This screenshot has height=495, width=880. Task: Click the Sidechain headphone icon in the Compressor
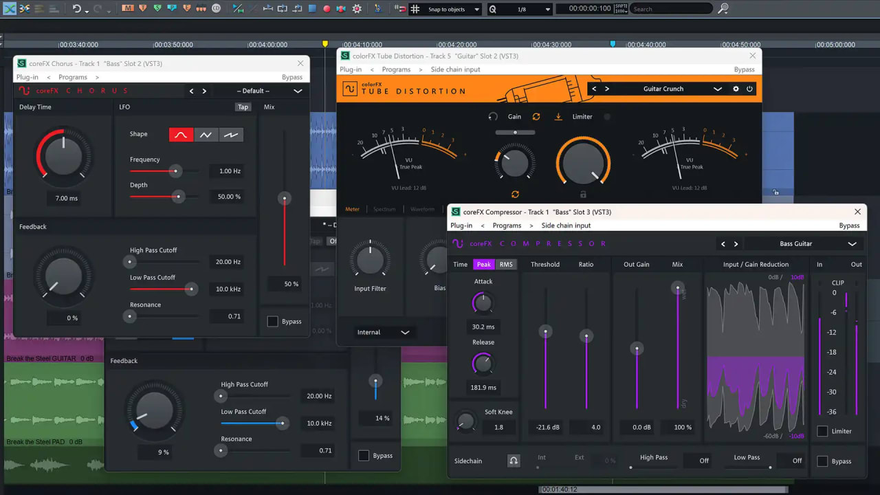pos(514,461)
